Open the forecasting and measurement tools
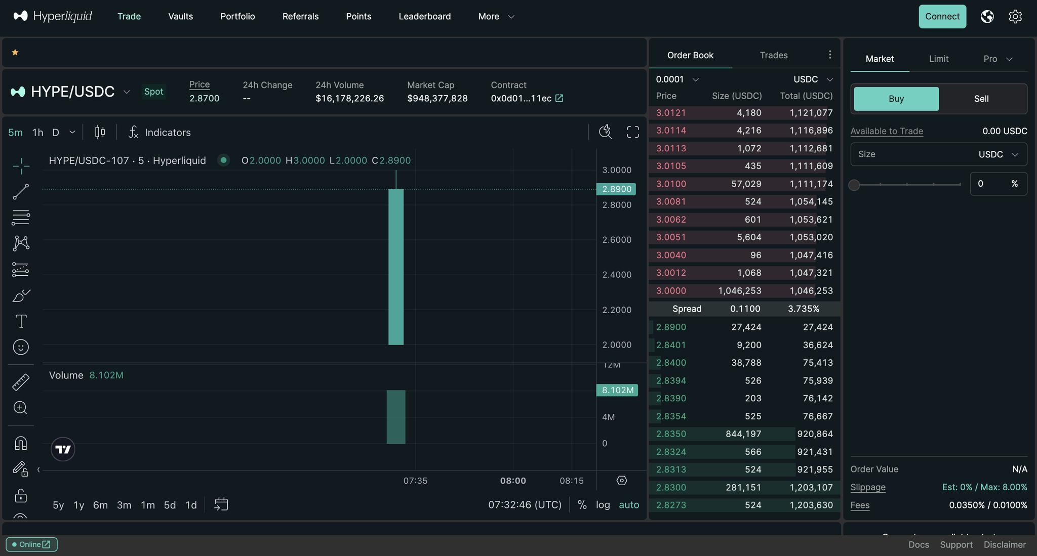This screenshot has width=1037, height=556. [21, 269]
